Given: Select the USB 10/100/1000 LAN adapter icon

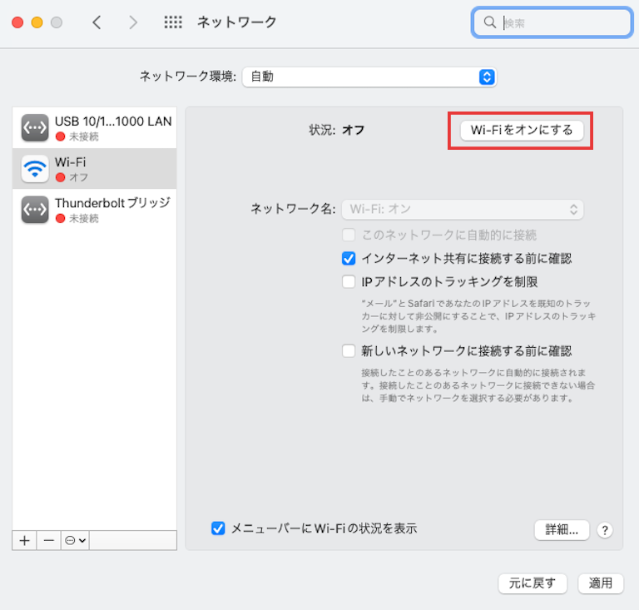Looking at the screenshot, I should 35,127.
